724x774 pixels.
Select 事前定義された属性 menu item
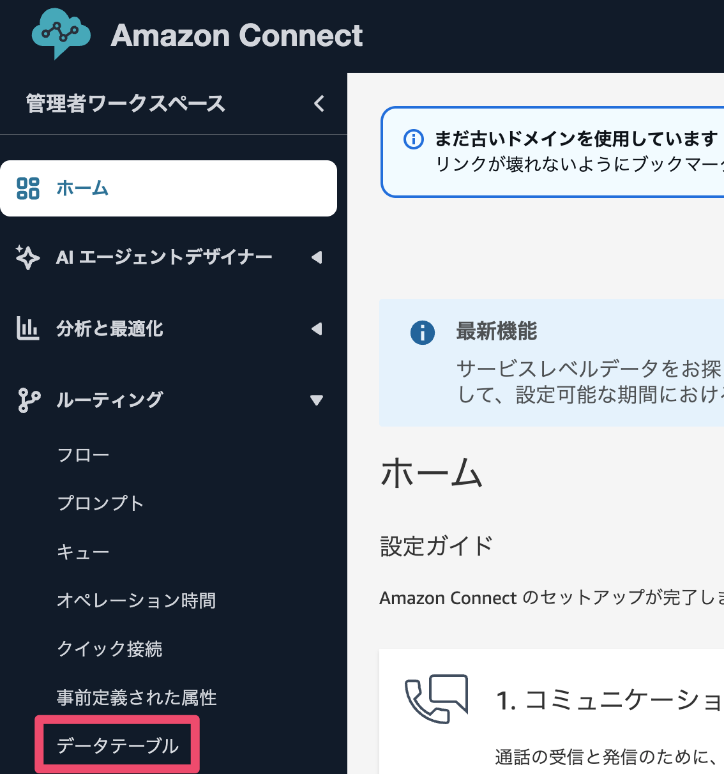137,697
